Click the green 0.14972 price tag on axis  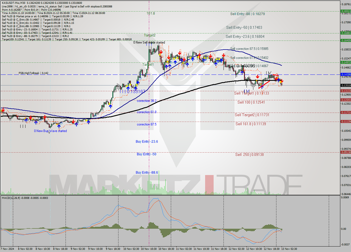coord(346,62)
